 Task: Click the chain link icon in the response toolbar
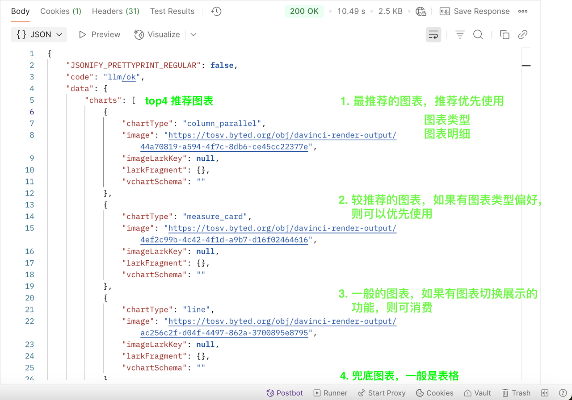point(523,34)
